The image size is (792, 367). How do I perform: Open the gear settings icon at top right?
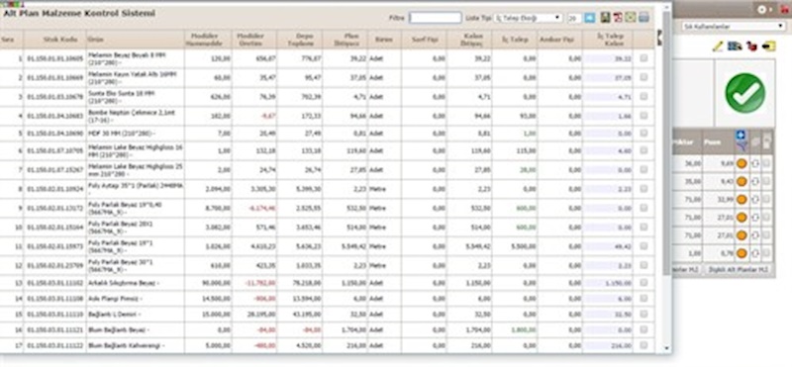click(x=761, y=10)
